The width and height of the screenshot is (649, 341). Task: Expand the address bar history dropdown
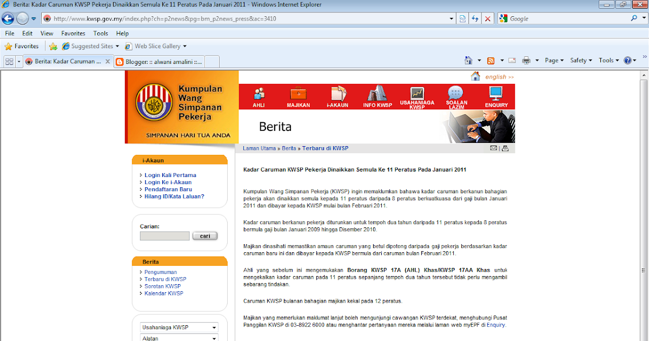452,18
